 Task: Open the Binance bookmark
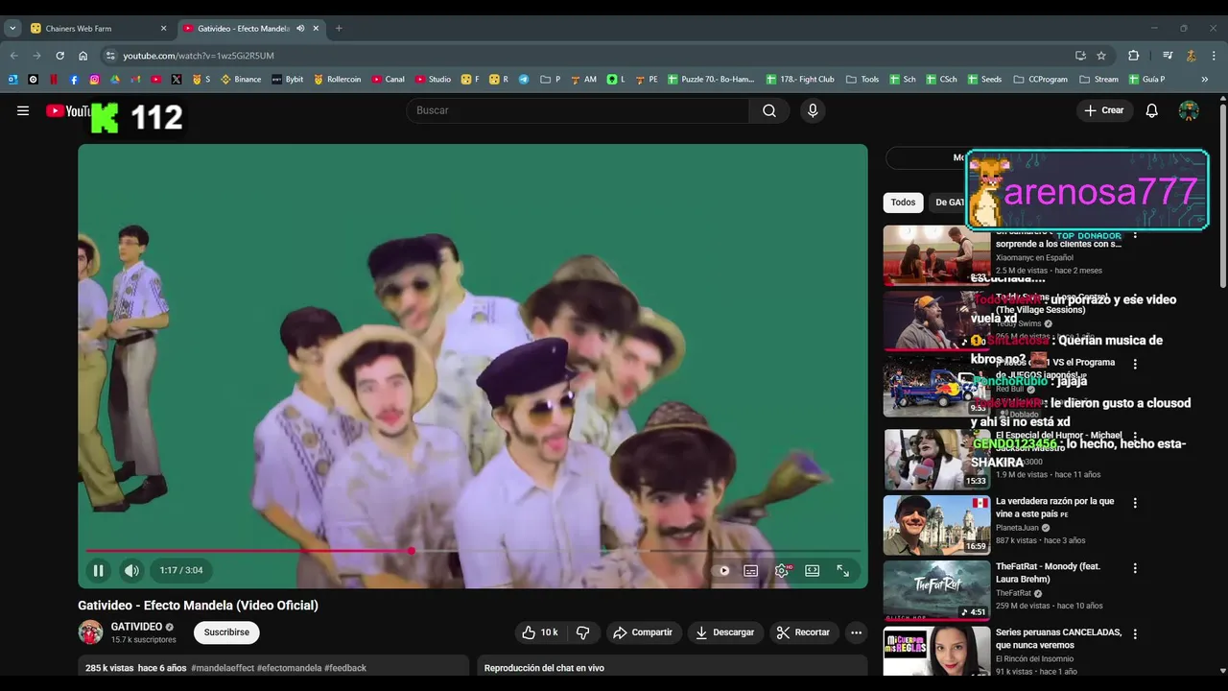pyautogui.click(x=241, y=80)
